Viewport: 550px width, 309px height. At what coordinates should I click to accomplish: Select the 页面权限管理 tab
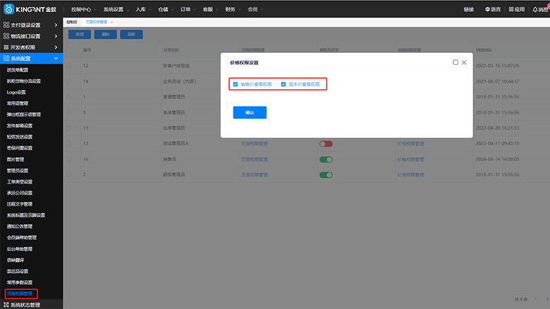[x=97, y=22]
